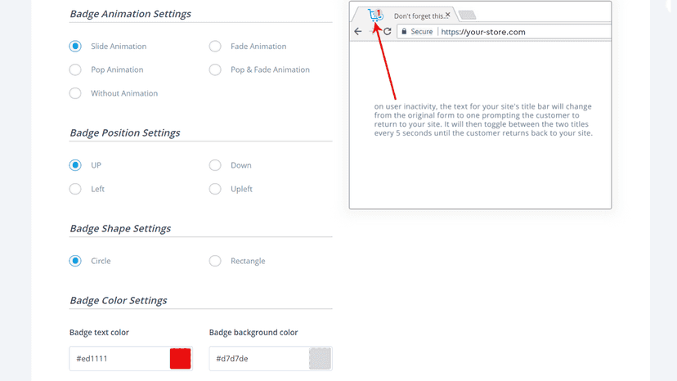677x381 pixels.
Task: Click the user inactivity description paragraph
Action: 483,119
